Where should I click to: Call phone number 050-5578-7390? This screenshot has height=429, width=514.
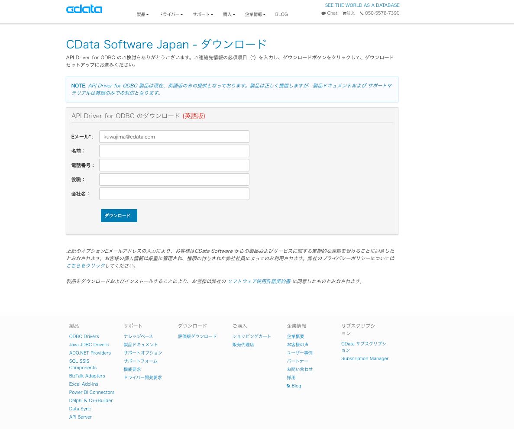coord(380,13)
